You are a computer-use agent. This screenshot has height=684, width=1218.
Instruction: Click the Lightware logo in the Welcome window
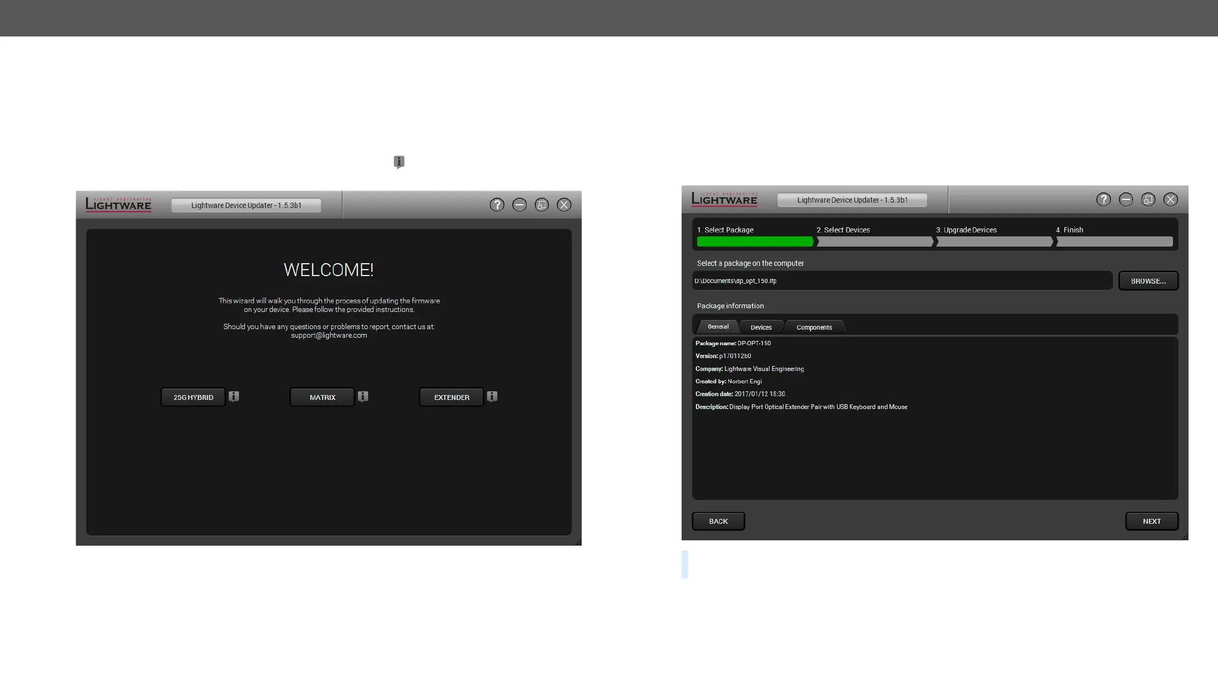point(118,204)
